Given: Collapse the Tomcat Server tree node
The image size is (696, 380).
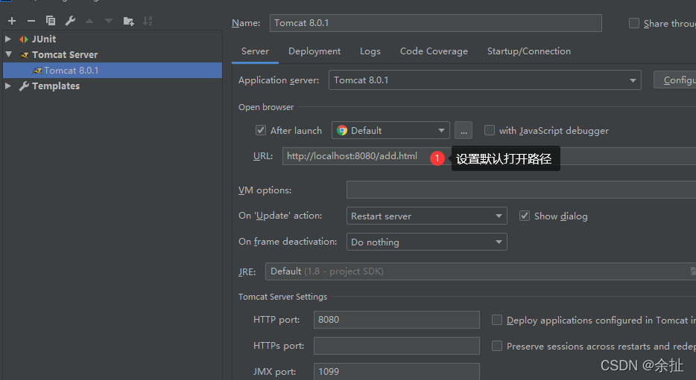Looking at the screenshot, I should 8,54.
